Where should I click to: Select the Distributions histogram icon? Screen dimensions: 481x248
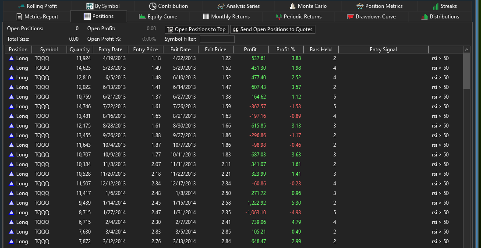pyautogui.click(x=424, y=17)
